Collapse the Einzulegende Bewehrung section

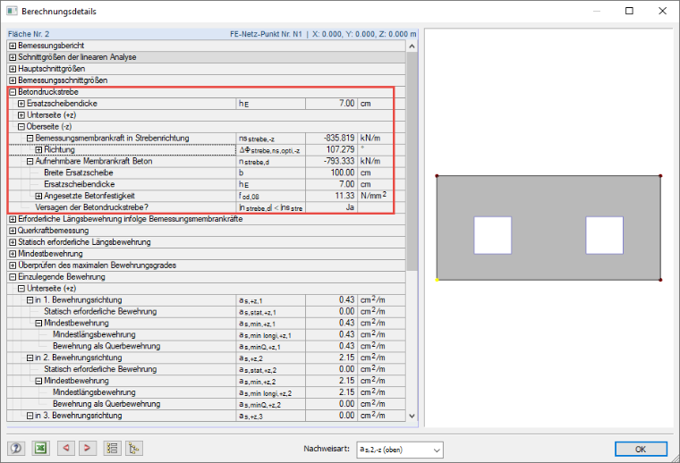(x=13, y=277)
